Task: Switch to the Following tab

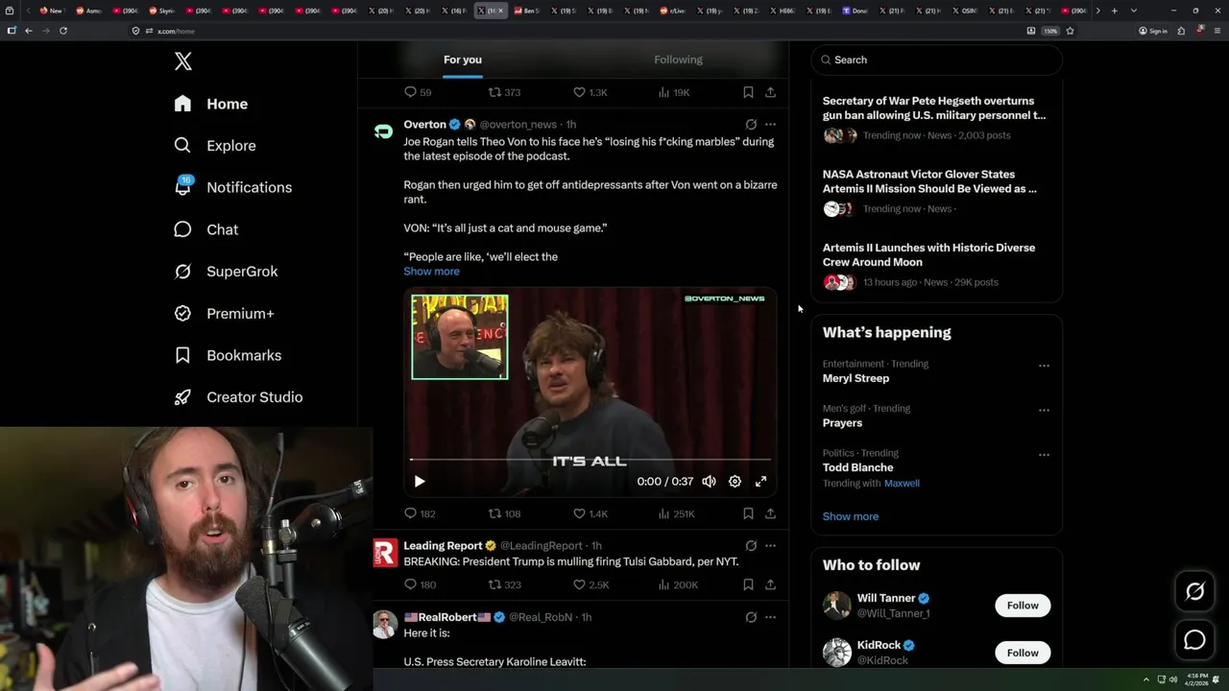Action: [678, 60]
